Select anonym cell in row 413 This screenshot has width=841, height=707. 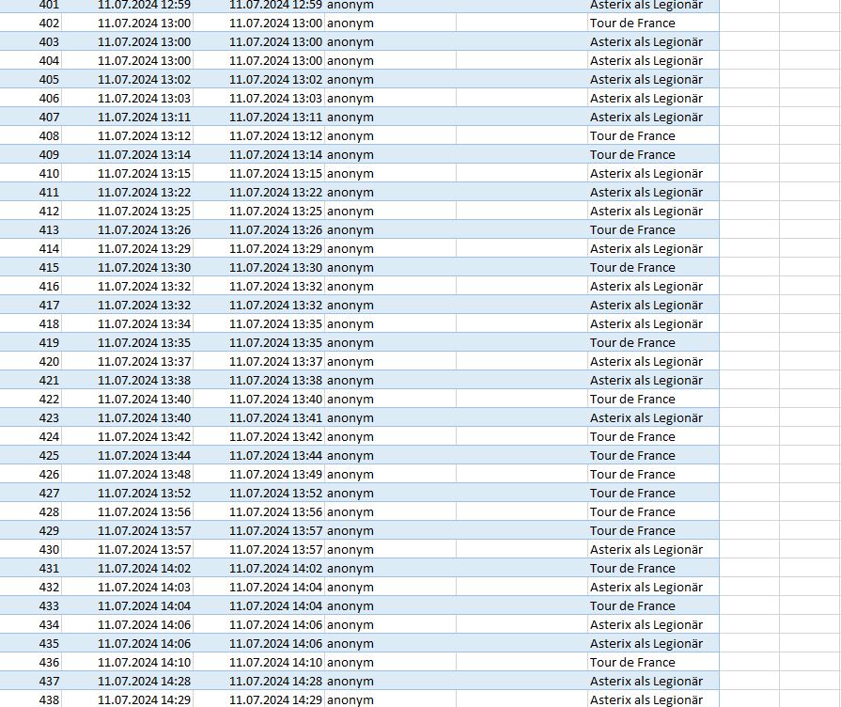pyautogui.click(x=350, y=230)
